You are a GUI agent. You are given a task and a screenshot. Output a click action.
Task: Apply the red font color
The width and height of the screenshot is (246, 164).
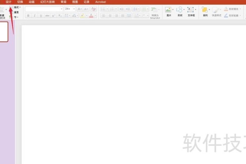[91, 16]
